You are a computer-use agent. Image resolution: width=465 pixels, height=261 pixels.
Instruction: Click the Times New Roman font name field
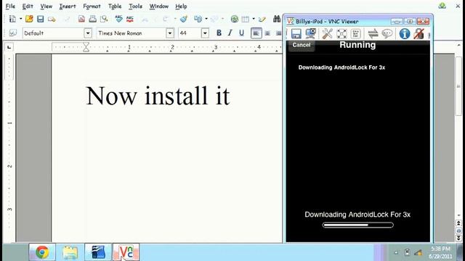click(132, 33)
